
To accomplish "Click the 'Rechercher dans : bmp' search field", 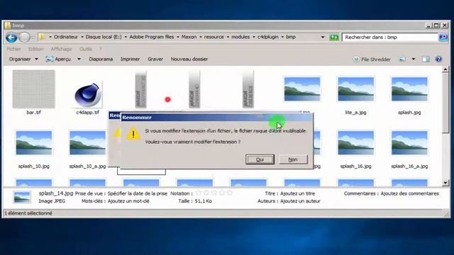I will click(x=390, y=37).
